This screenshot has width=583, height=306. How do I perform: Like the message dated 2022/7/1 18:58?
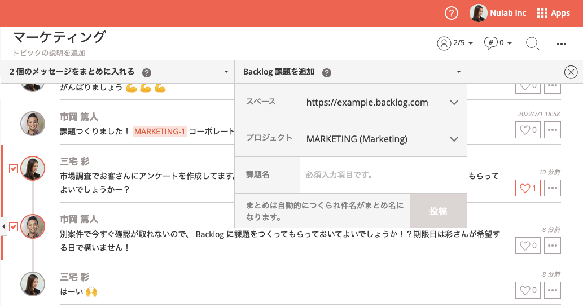528,130
